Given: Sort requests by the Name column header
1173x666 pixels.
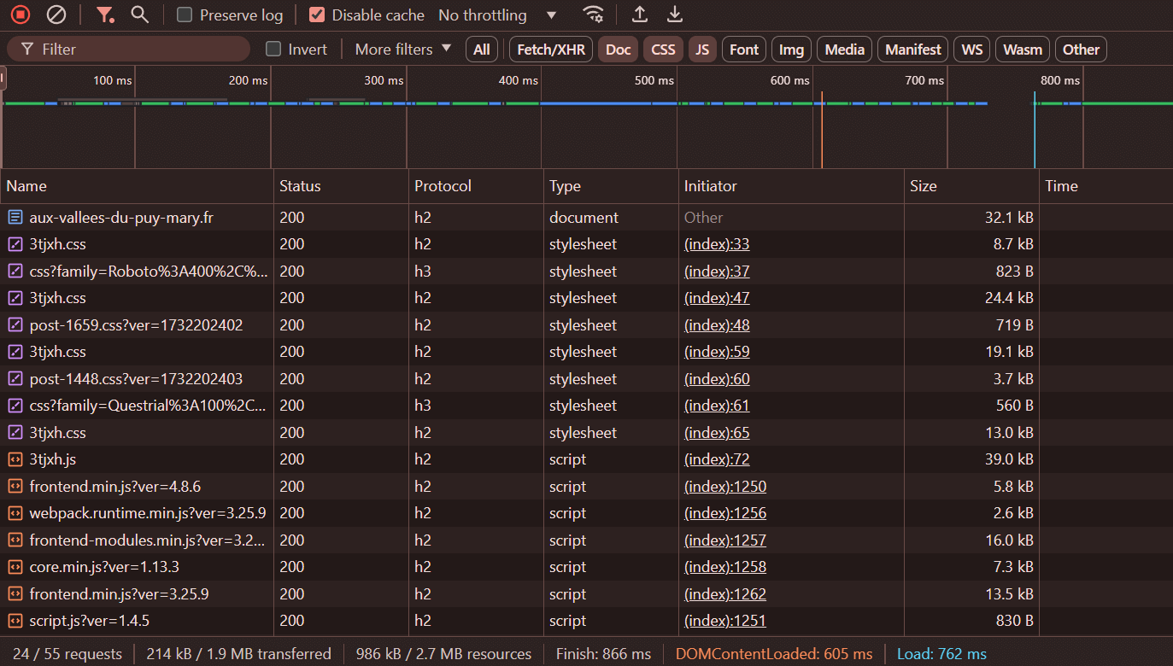Looking at the screenshot, I should tap(138, 186).
